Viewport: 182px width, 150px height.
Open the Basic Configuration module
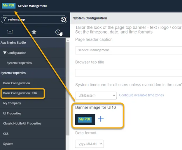[17, 83]
